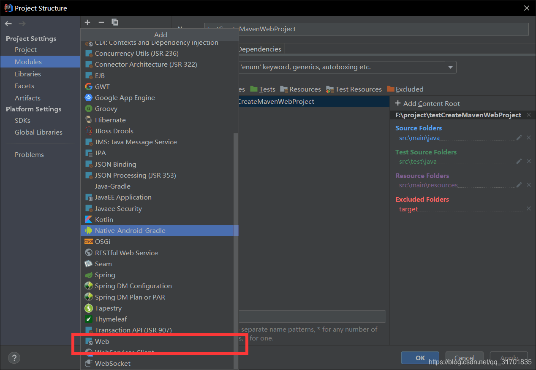This screenshot has width=536, height=370.
Task: Pick Spring DM Configuration
Action: [x=159, y=286]
